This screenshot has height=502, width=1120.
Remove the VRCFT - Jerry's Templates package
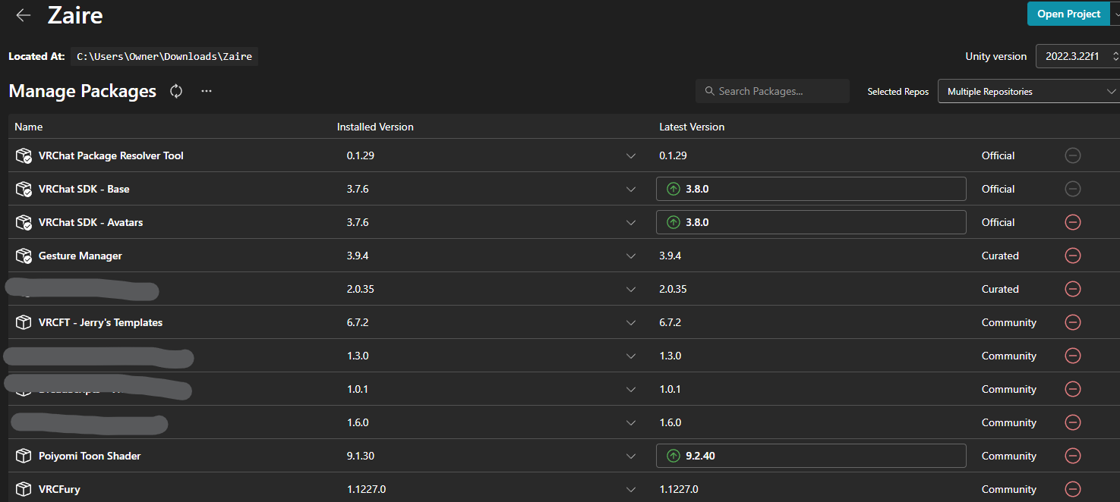[1073, 322]
